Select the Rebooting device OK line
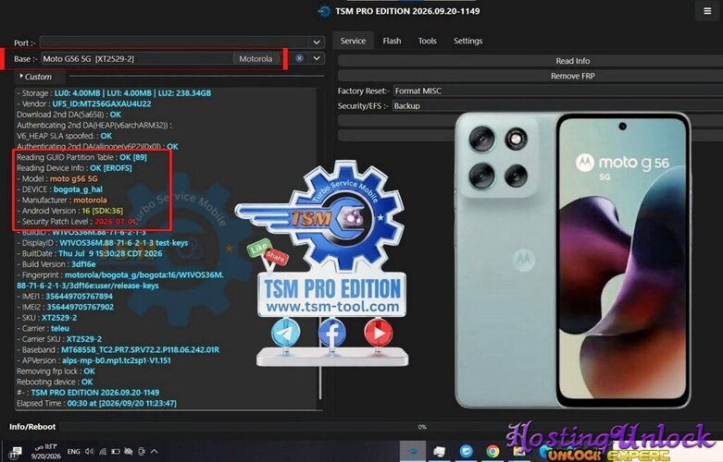Image resolution: width=723 pixels, height=462 pixels. point(55,382)
